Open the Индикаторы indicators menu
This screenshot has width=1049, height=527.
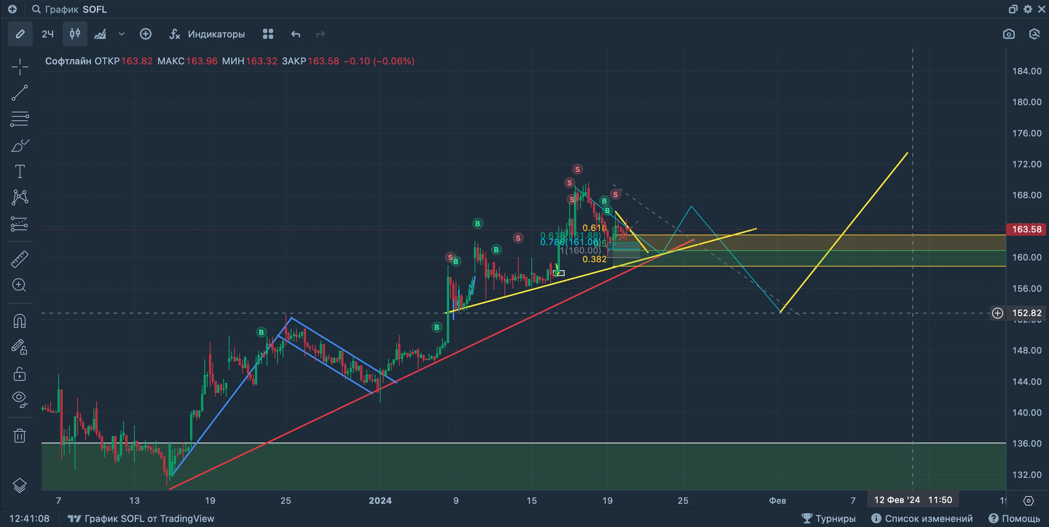(207, 34)
